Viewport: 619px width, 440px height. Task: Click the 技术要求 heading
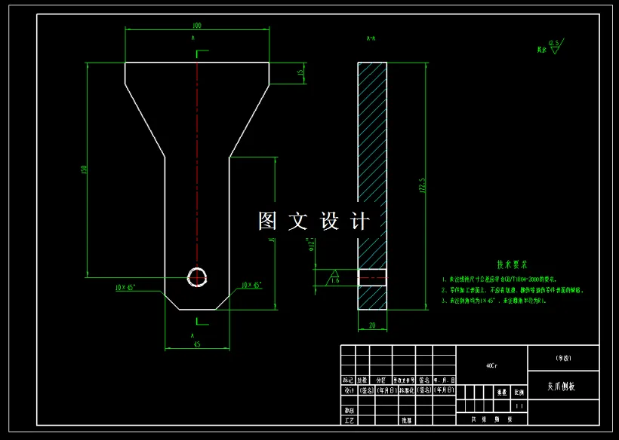(512, 264)
